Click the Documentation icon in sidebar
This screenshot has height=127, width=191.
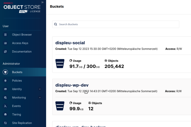pyautogui.click(x=5, y=52)
